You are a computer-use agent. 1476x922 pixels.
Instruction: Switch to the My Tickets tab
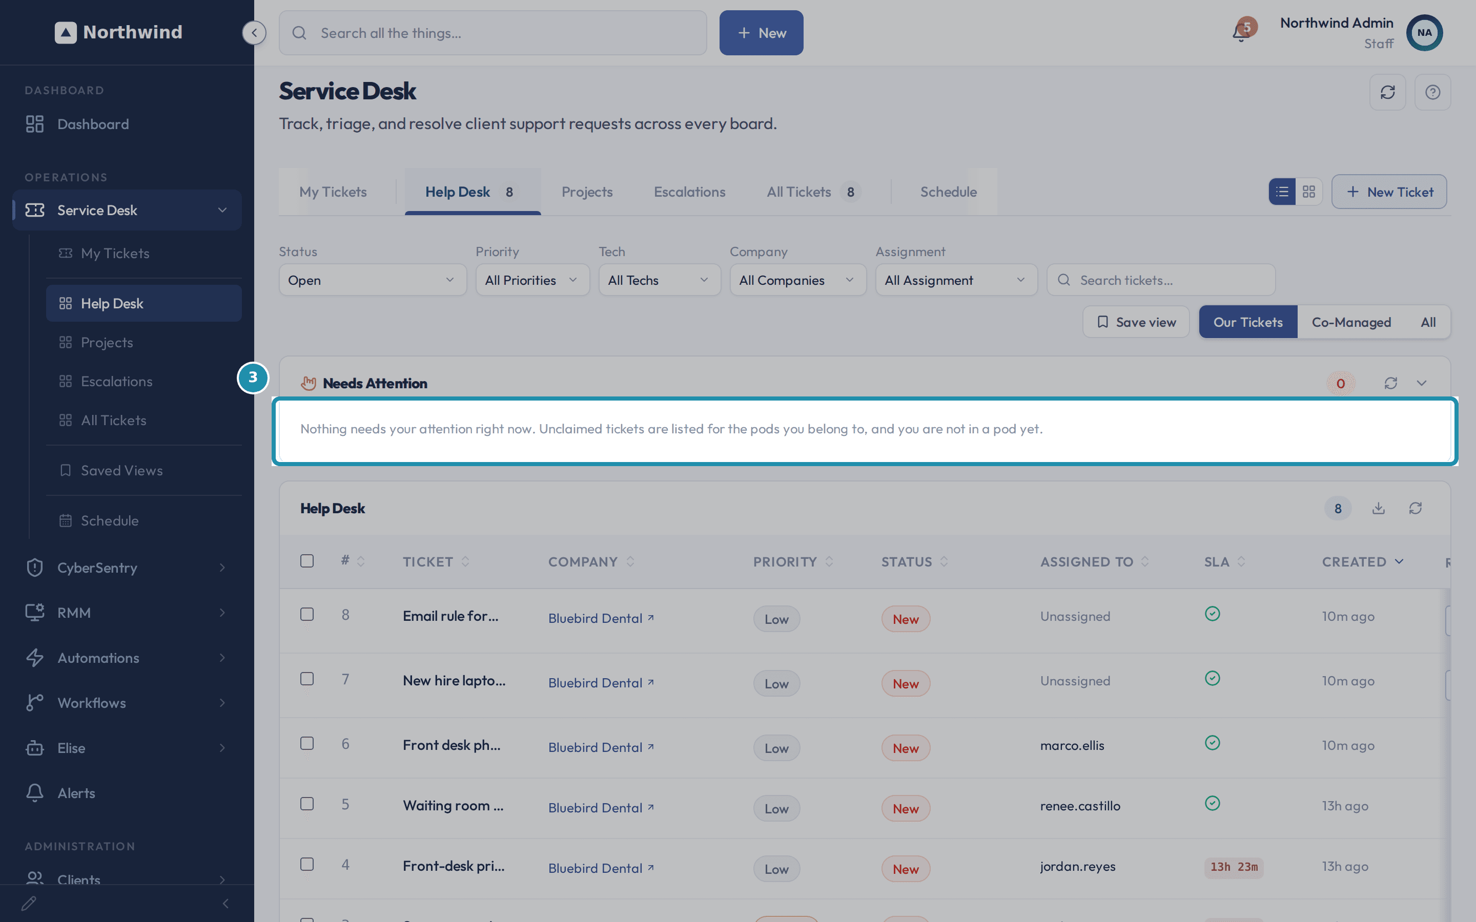(x=333, y=192)
